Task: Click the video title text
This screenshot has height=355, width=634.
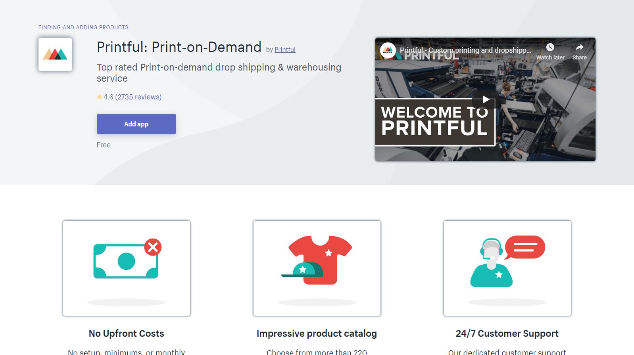Action: (465, 50)
